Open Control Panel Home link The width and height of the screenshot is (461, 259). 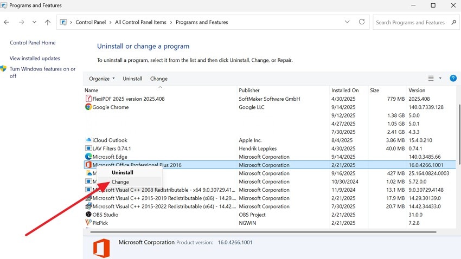click(x=33, y=43)
